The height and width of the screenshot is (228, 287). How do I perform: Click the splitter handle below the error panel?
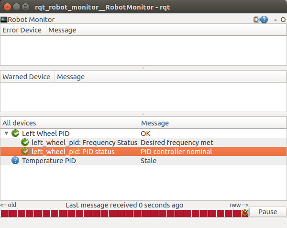(x=143, y=68)
